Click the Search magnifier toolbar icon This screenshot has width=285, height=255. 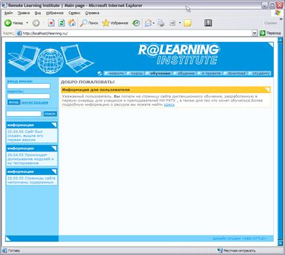83,23
